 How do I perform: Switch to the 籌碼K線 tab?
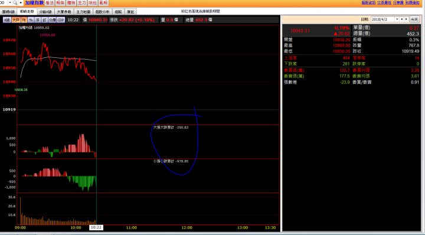pos(8,12)
